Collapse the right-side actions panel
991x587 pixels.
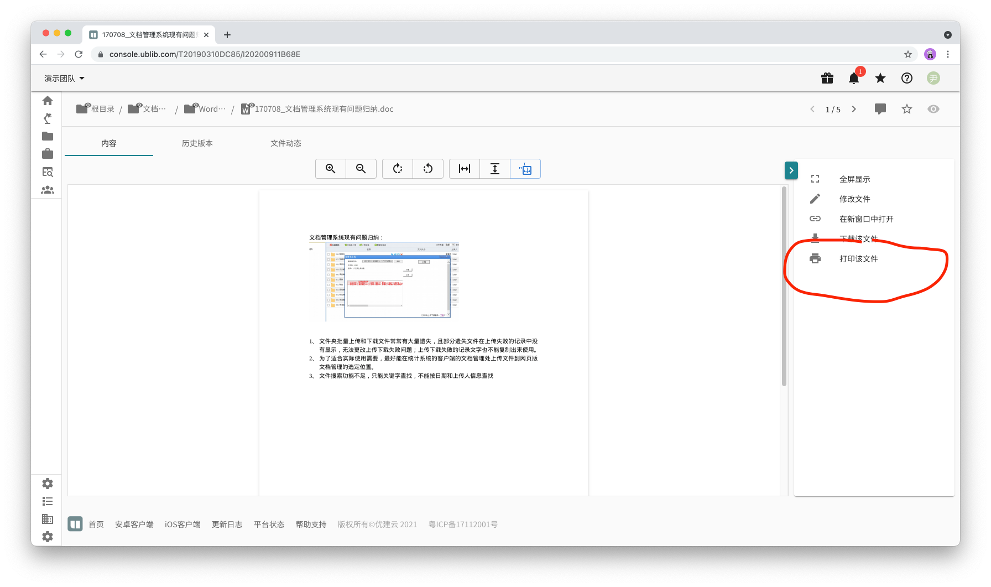click(791, 170)
